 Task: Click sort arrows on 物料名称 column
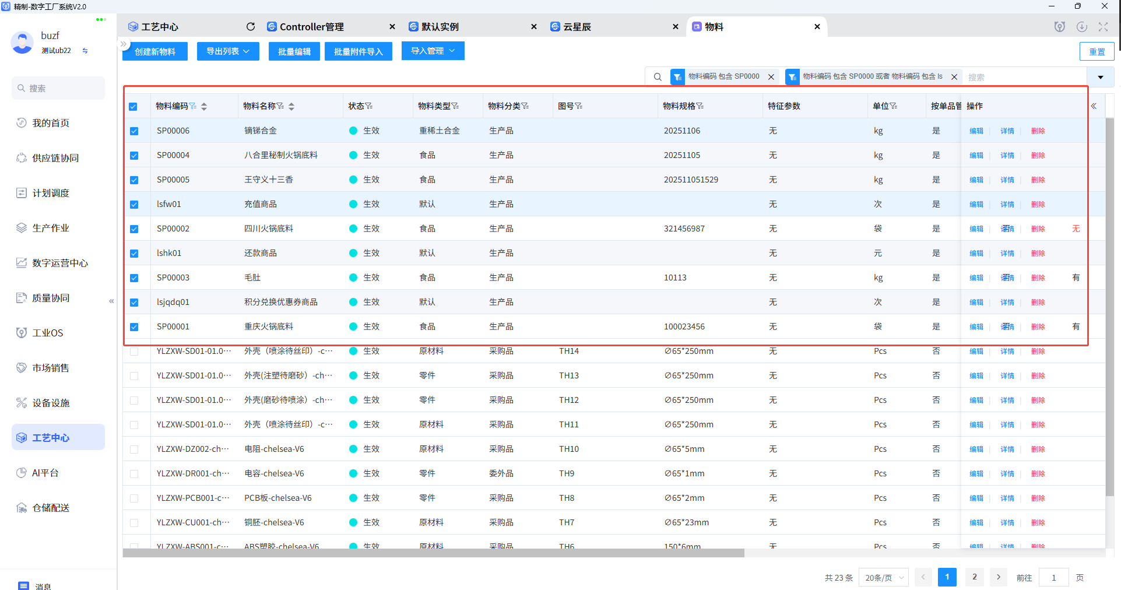point(291,106)
